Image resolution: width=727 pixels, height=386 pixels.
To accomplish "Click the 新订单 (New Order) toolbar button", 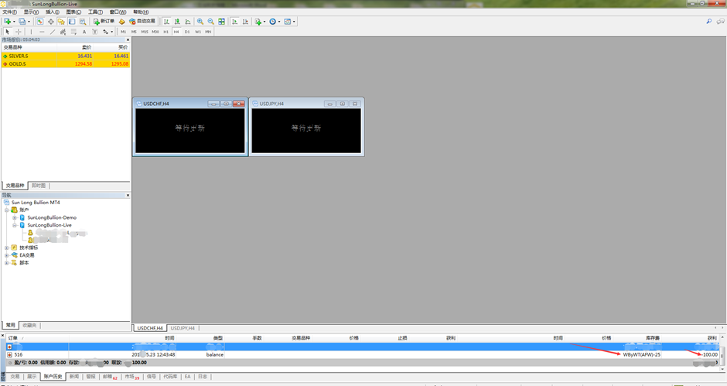I will pyautogui.click(x=104, y=22).
